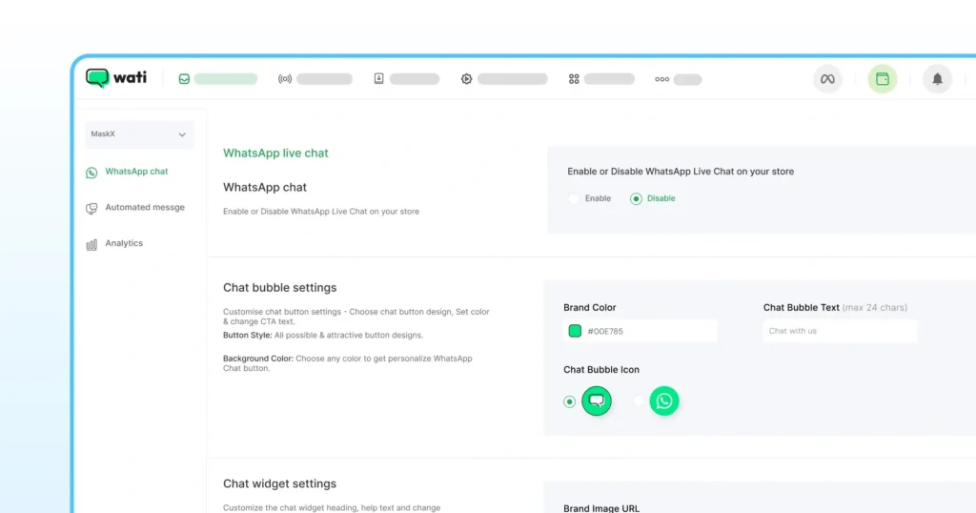Click the Meta infinity icon button
The height and width of the screenshot is (513, 976).
click(x=828, y=79)
